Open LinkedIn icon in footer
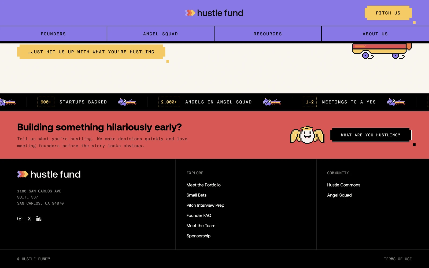This screenshot has height=268, width=429. point(39,219)
